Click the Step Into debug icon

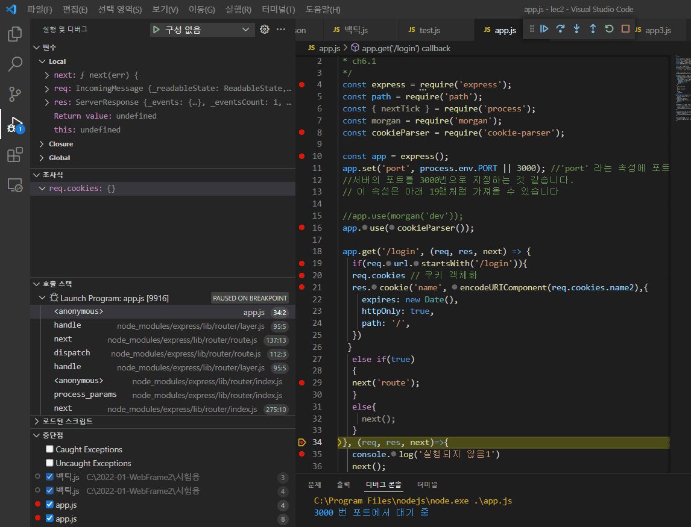pyautogui.click(x=576, y=29)
